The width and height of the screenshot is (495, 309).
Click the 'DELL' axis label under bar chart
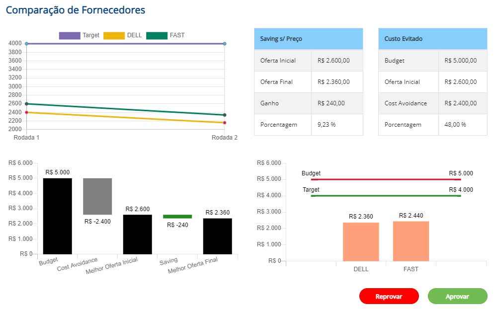(361, 269)
